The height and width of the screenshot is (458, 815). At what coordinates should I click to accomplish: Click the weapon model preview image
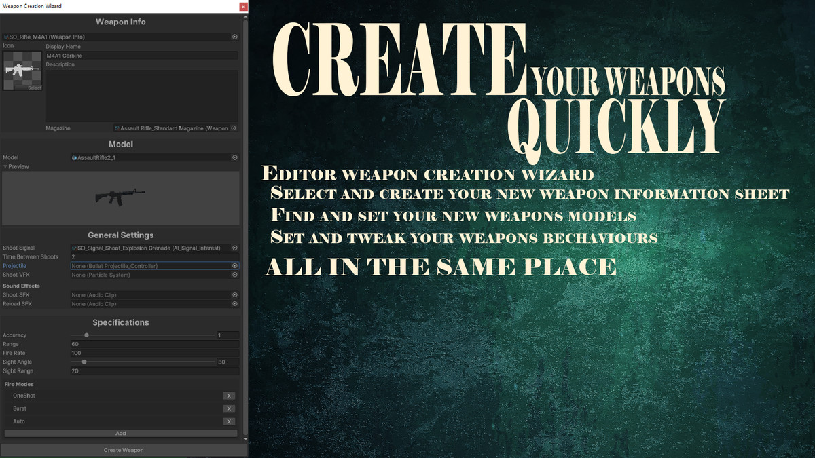click(x=121, y=198)
